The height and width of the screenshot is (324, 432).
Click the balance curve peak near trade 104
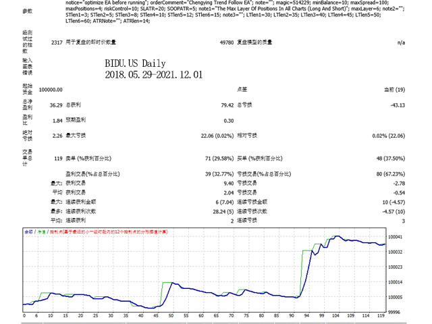(x=337, y=236)
